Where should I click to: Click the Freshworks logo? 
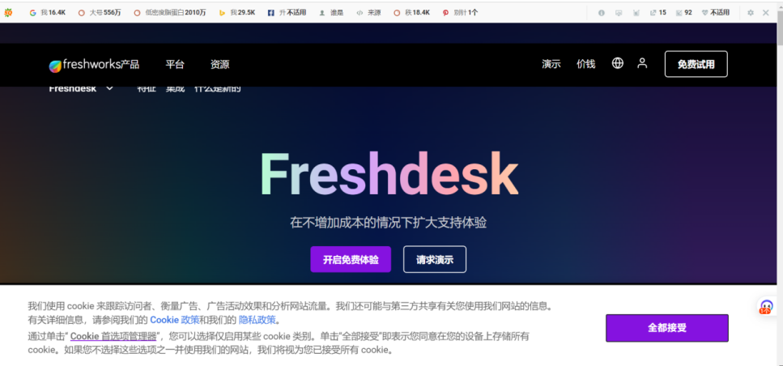click(85, 65)
